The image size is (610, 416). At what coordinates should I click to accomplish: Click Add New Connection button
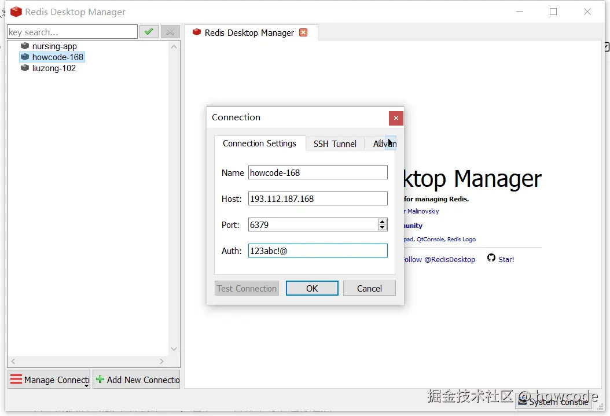point(137,380)
